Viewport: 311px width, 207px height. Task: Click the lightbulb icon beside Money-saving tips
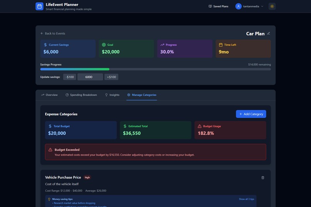[x=49, y=199]
